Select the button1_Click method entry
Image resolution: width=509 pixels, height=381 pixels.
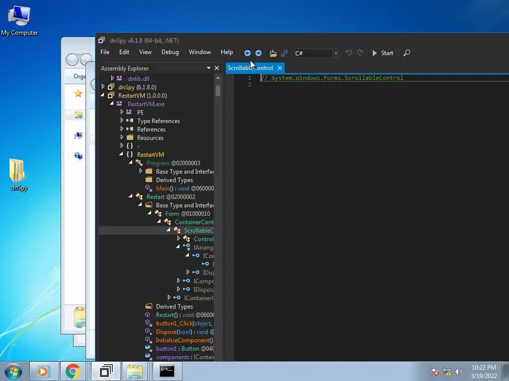pyautogui.click(x=184, y=323)
